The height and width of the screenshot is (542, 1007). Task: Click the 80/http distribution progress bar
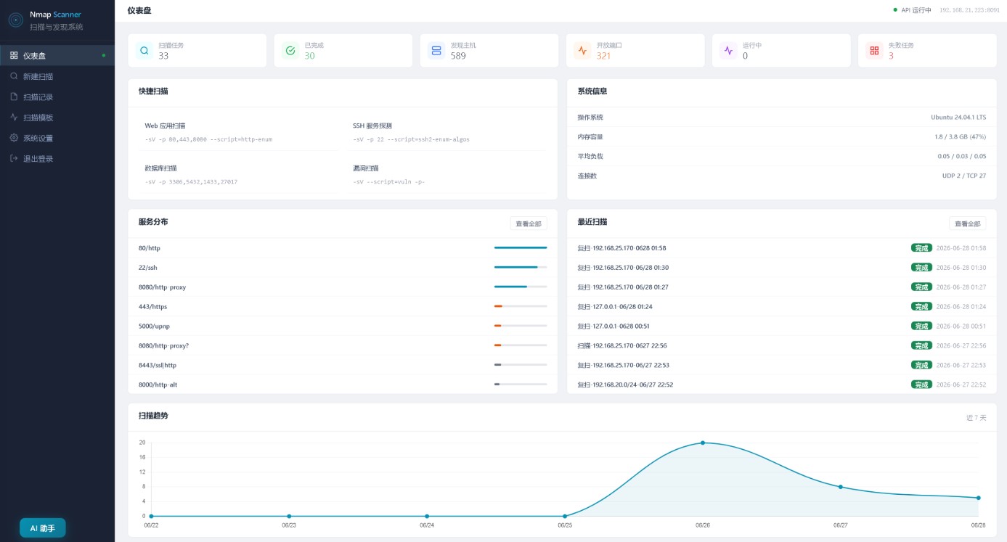521,248
